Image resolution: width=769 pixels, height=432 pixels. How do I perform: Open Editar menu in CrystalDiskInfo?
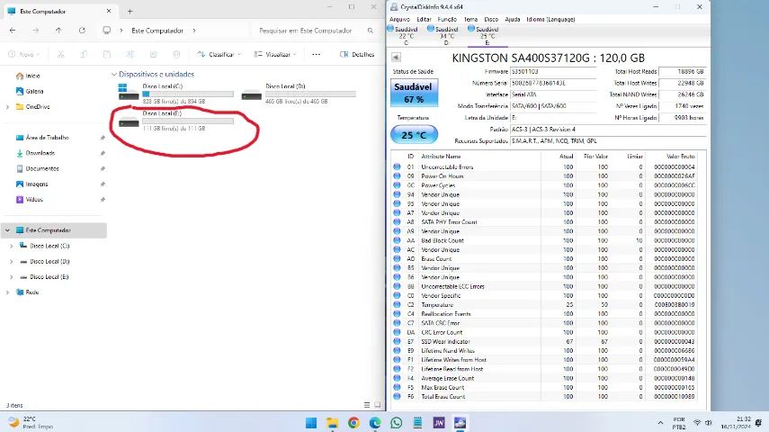424,19
